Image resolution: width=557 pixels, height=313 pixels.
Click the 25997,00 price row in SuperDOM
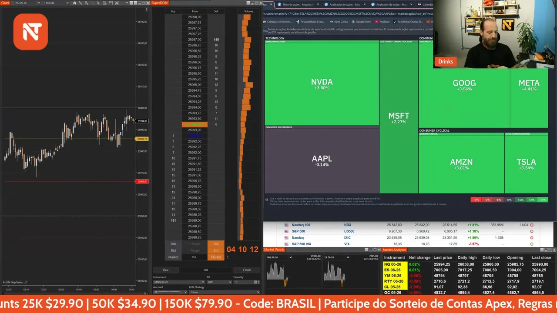pyautogui.click(x=195, y=40)
